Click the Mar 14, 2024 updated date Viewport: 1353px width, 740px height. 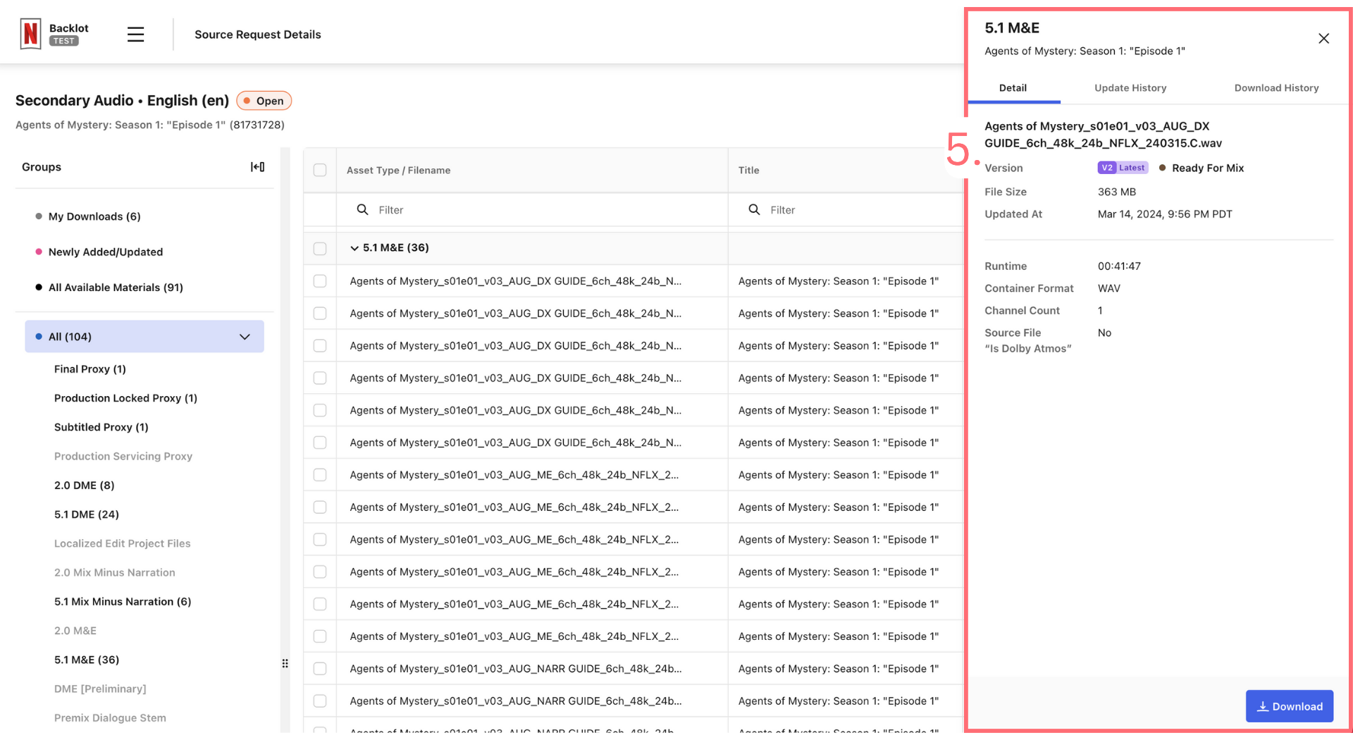(x=1165, y=214)
